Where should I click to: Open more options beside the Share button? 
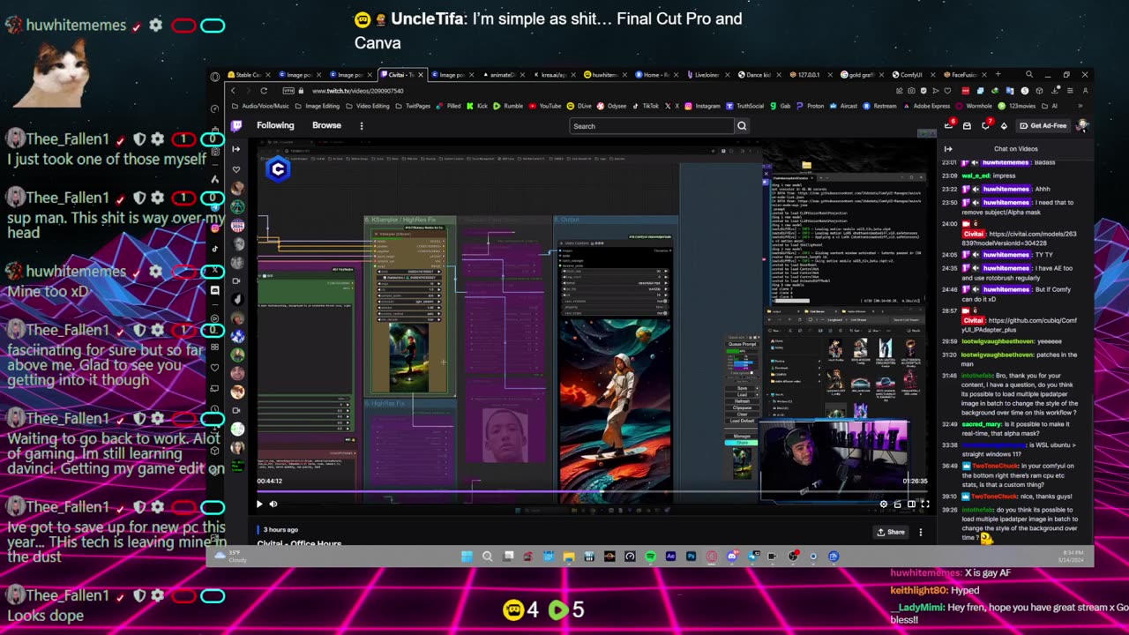pos(921,532)
